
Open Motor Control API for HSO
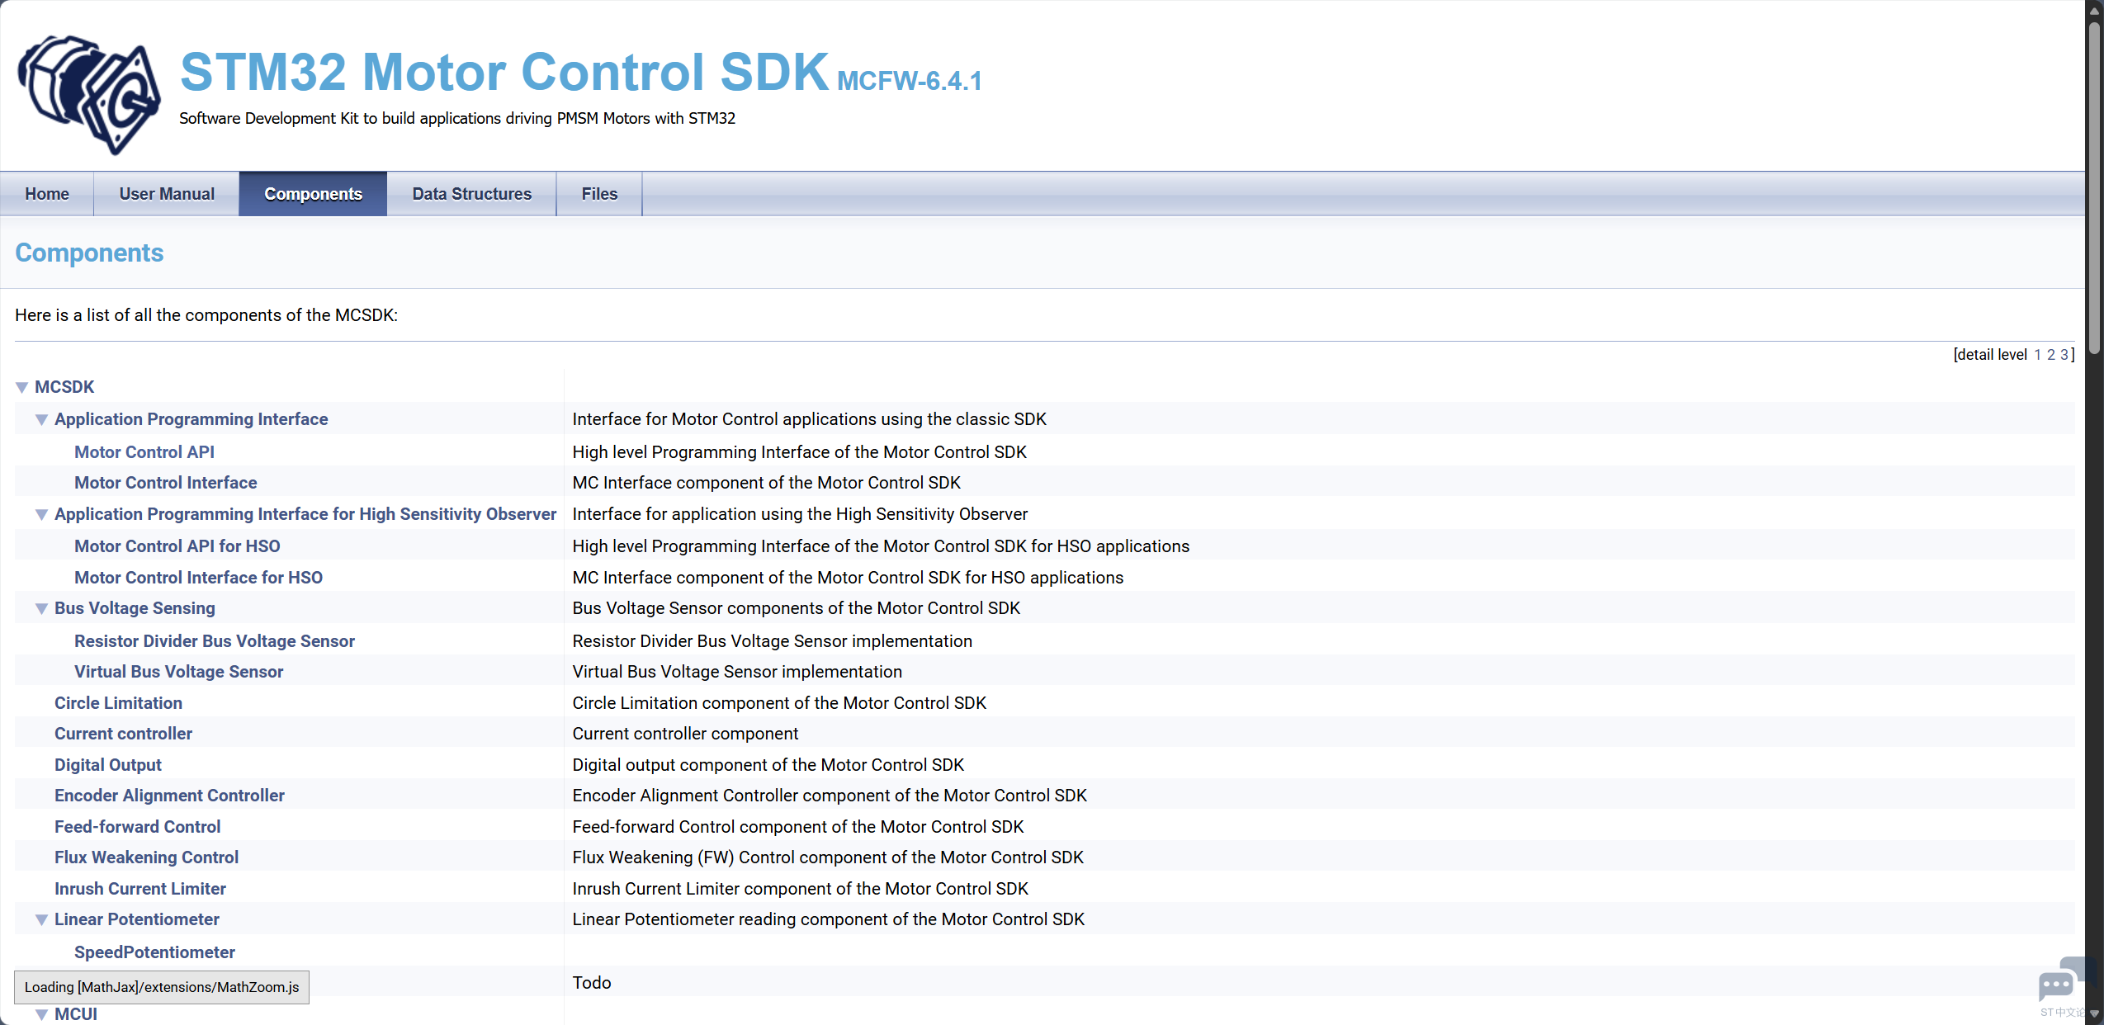(x=177, y=546)
